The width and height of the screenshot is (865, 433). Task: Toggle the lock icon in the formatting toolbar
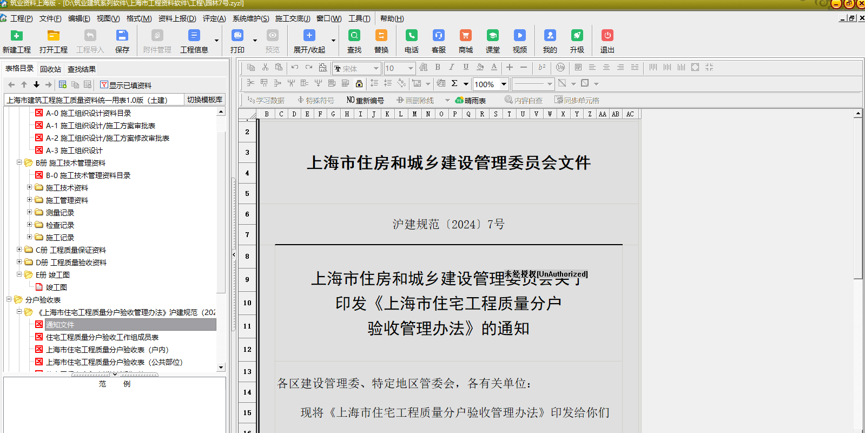coord(359,83)
